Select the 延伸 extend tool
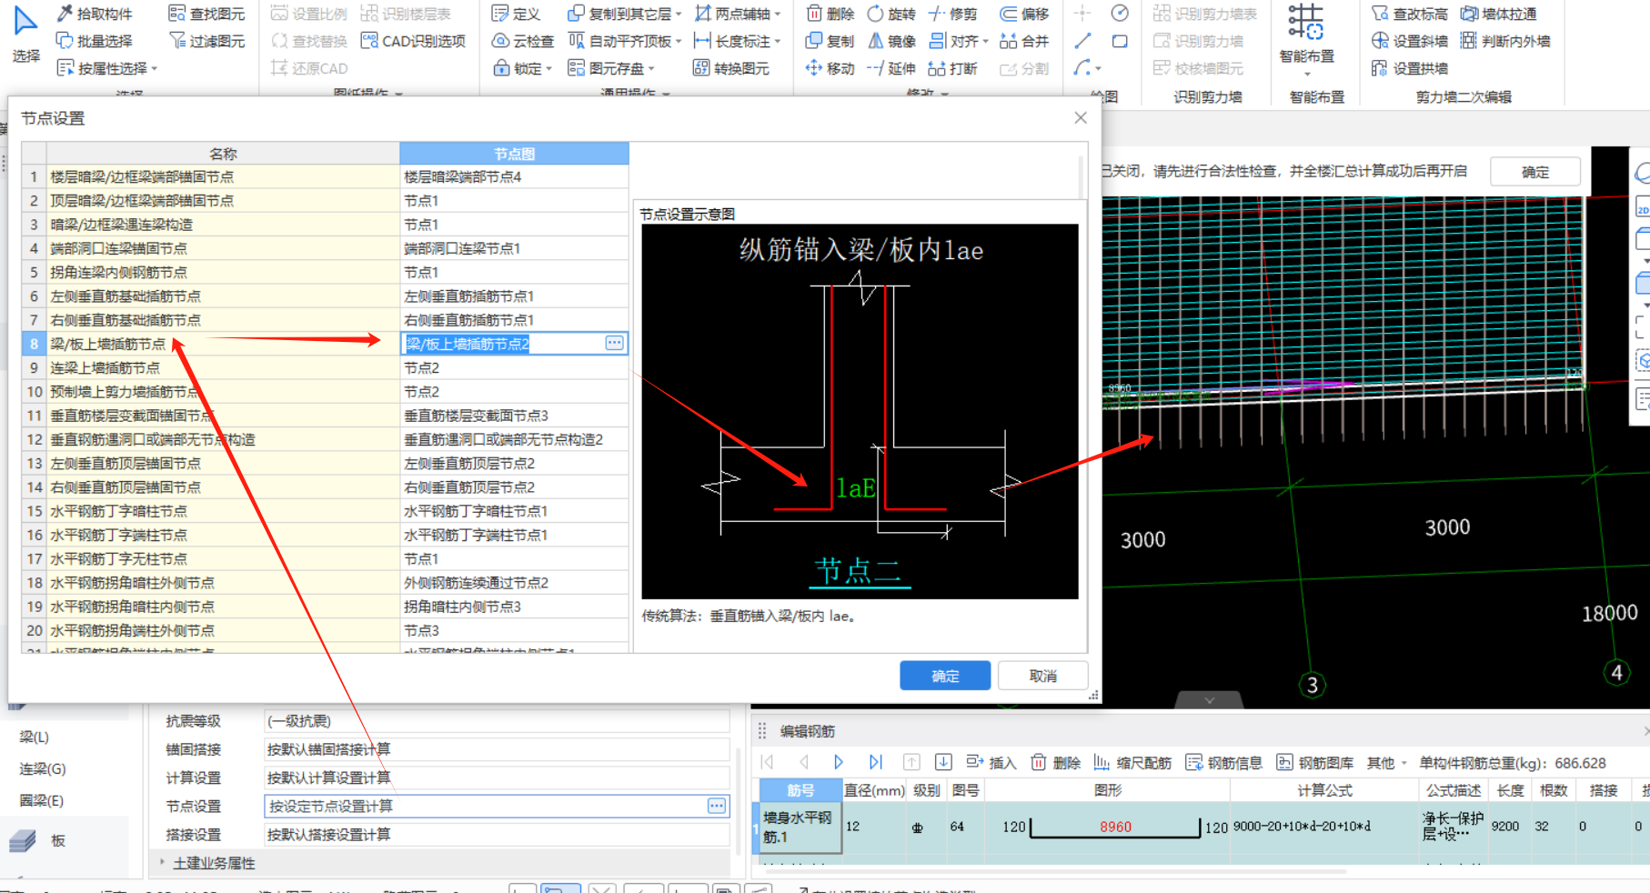 [x=891, y=68]
